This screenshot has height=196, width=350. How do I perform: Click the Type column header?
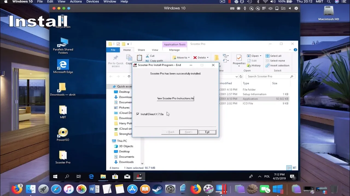pyautogui.click(x=246, y=83)
